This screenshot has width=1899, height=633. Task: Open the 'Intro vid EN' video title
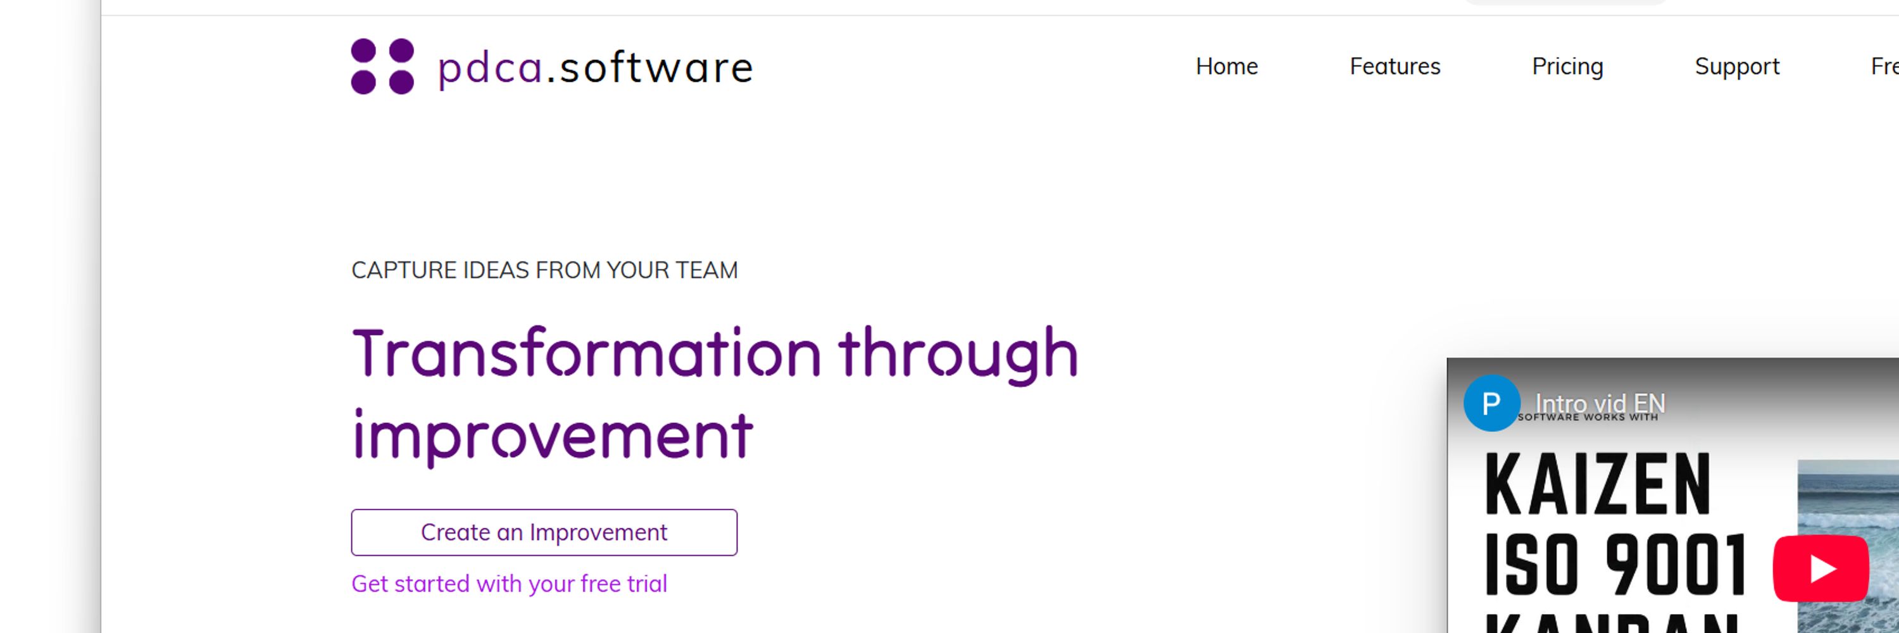click(x=1600, y=403)
